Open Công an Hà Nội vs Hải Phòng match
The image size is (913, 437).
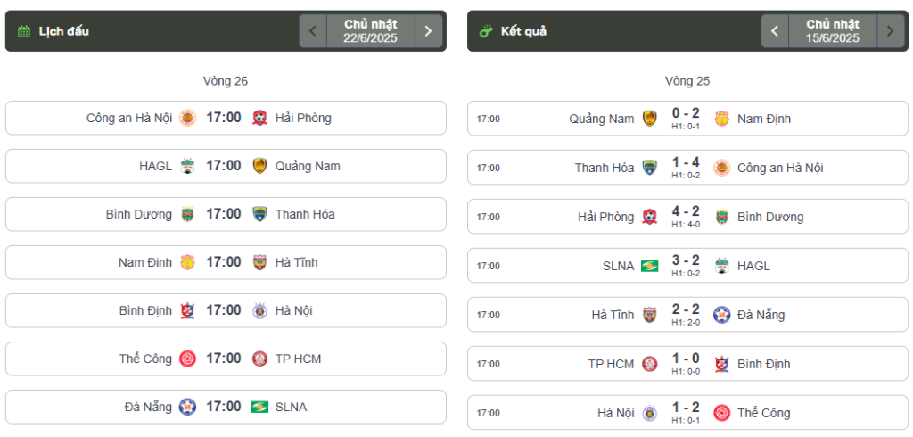[226, 119]
